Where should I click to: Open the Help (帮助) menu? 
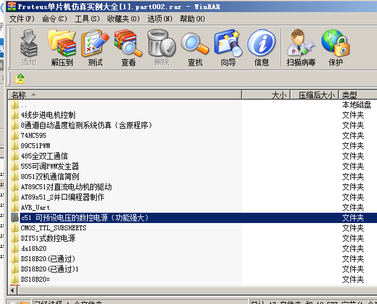[x=192, y=19]
